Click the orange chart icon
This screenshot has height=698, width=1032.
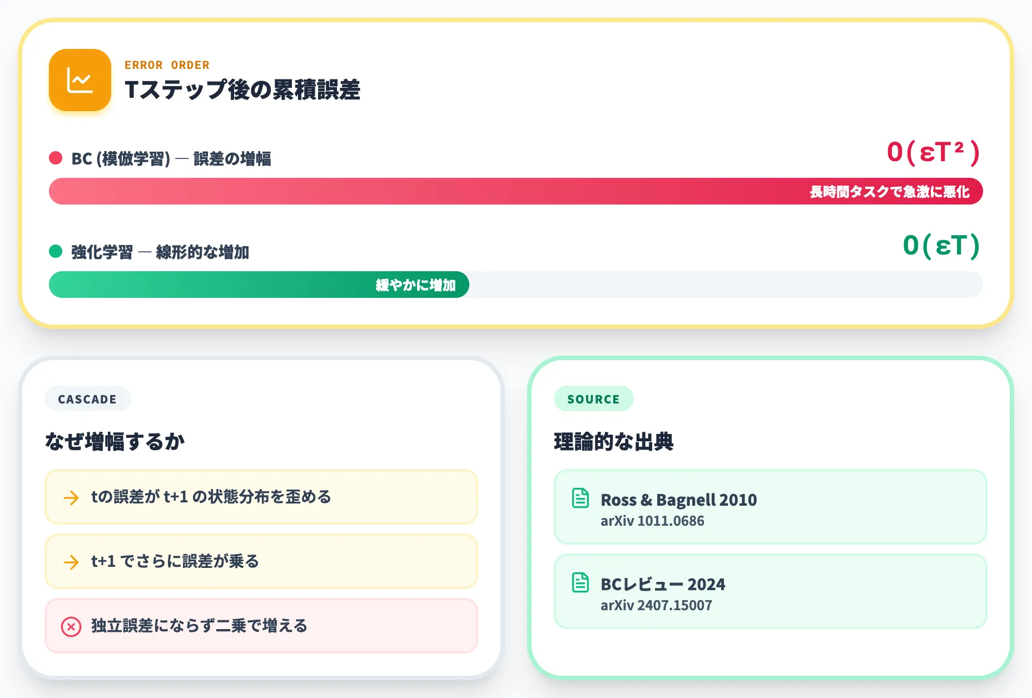(x=80, y=80)
